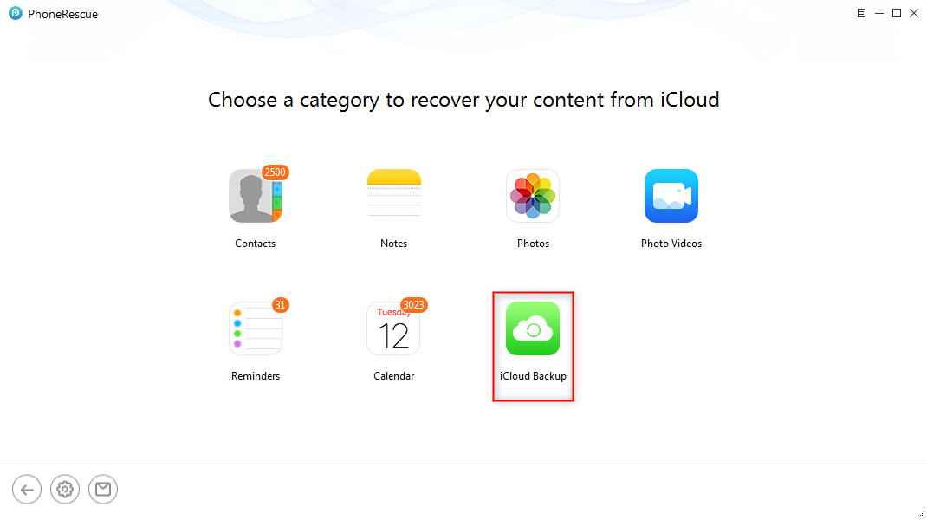927x520 pixels.
Task: Open the Contacts category icon
Action: click(256, 196)
